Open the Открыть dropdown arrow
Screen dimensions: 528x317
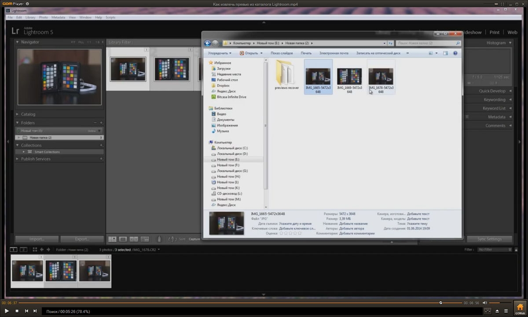(x=261, y=53)
